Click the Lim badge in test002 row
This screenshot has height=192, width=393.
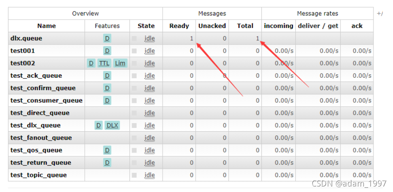click(120, 63)
